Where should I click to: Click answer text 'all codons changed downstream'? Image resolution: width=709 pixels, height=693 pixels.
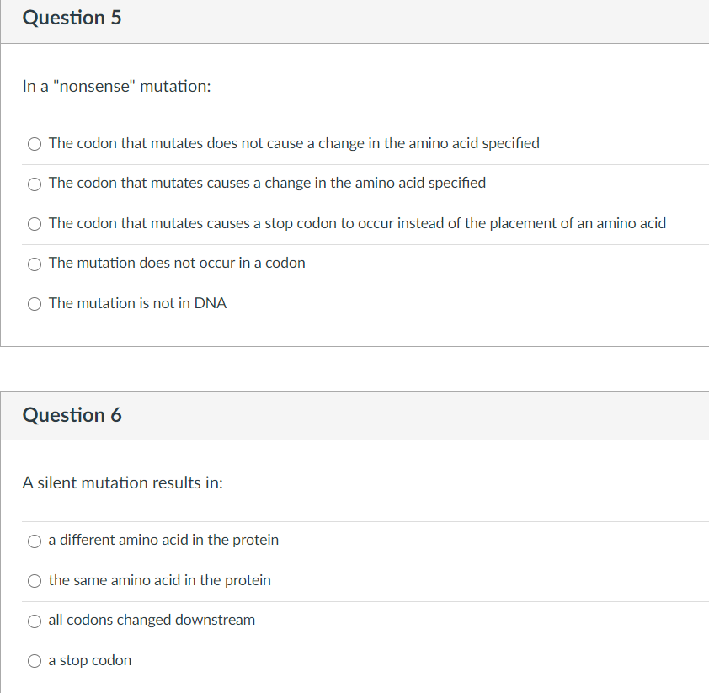pyautogui.click(x=152, y=620)
